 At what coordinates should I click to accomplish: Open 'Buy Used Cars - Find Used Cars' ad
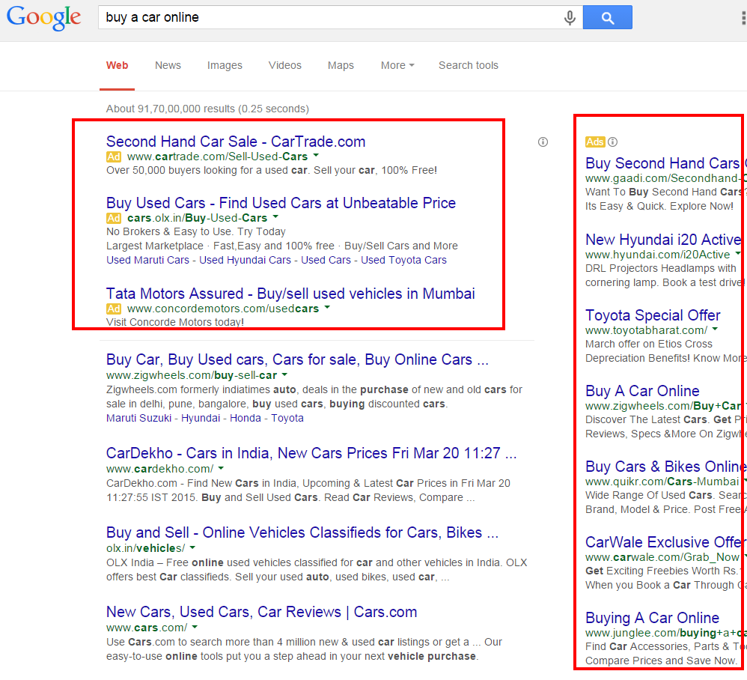(281, 203)
